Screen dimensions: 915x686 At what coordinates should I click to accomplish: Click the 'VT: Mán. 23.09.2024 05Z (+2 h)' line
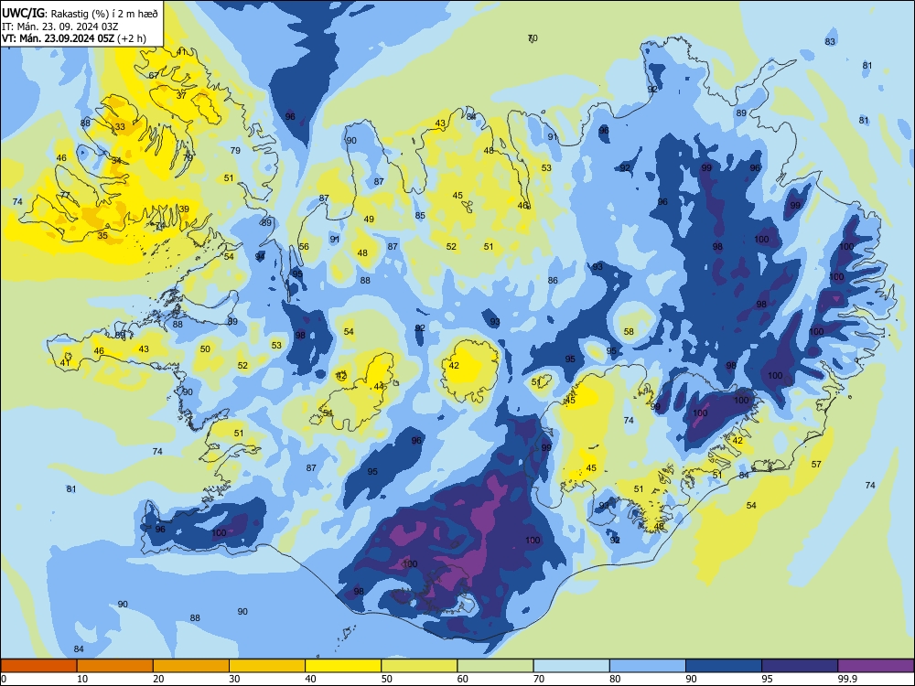tap(73, 38)
